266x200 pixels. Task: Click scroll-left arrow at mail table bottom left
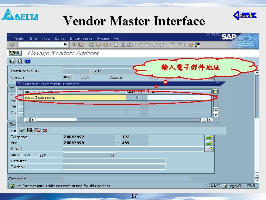point(27,120)
